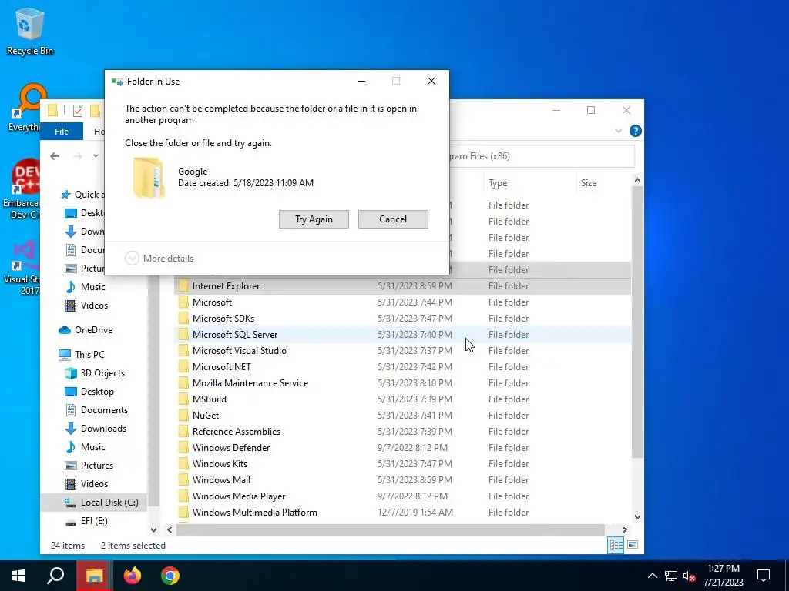Select Downloads under This PC
The width and height of the screenshot is (789, 591).
pos(104,429)
